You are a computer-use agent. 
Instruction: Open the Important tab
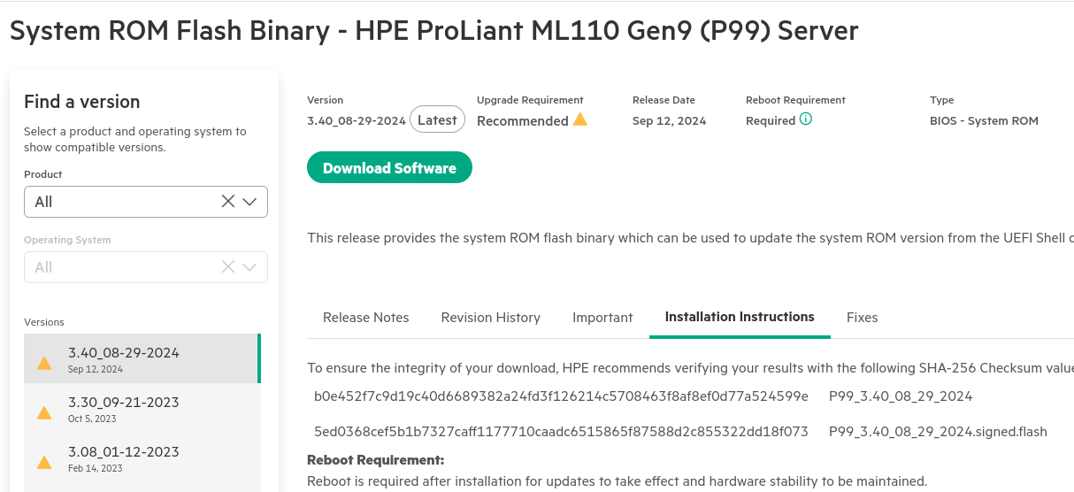[x=602, y=317]
